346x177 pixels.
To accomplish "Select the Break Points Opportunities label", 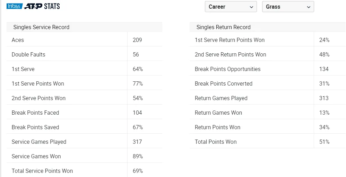I will pos(227,69).
